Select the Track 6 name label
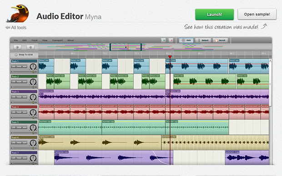Viewport: 282px width, 176px height. pos(24,137)
